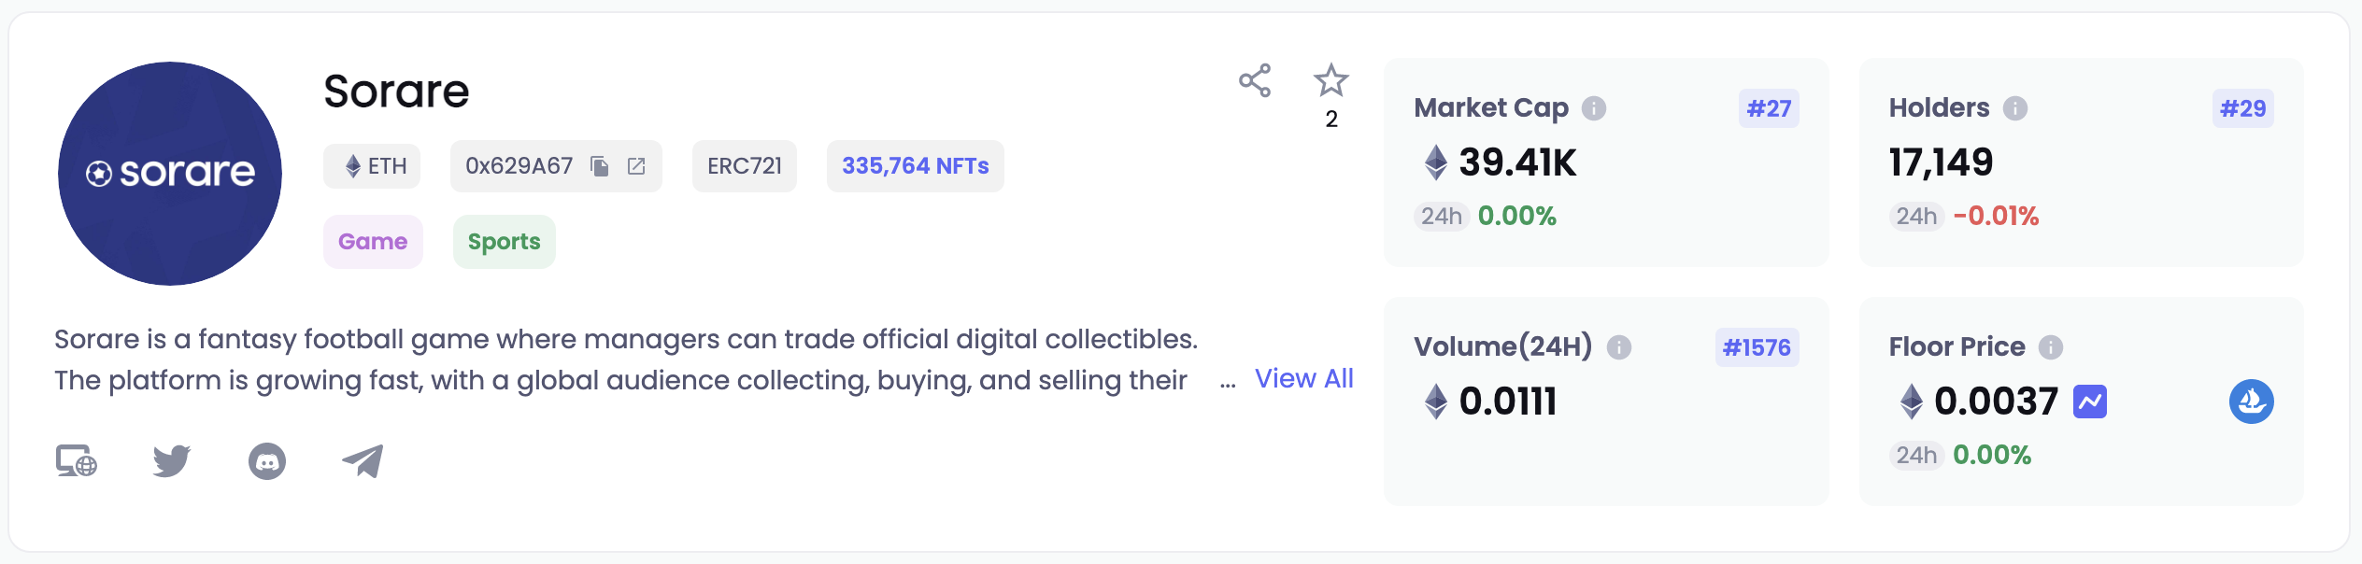Open the Sorare Telegram channel

[x=363, y=461]
